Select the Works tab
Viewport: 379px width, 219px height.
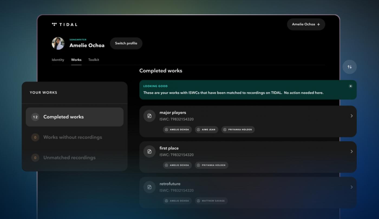tap(76, 60)
